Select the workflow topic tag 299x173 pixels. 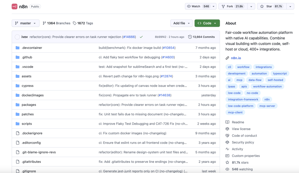(x=243, y=67)
